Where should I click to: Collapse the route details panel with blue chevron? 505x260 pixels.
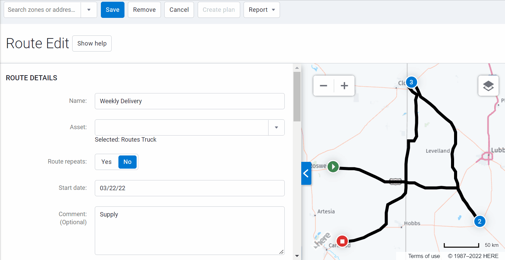[x=306, y=173]
